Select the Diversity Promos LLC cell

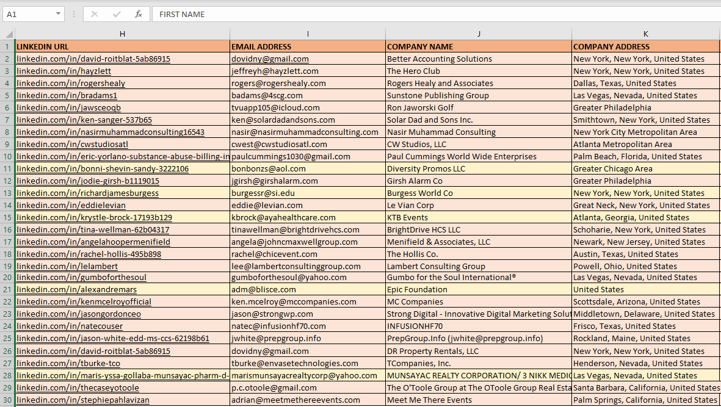coord(479,168)
